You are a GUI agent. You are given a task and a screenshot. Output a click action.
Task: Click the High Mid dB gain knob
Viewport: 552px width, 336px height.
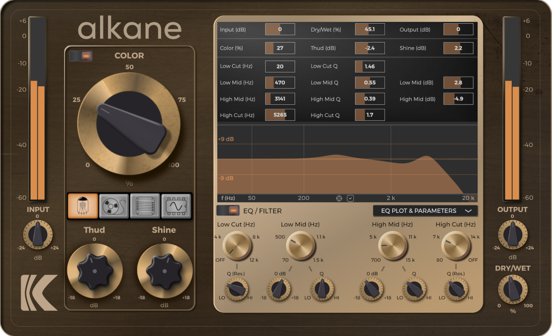pyautogui.click(x=372, y=290)
